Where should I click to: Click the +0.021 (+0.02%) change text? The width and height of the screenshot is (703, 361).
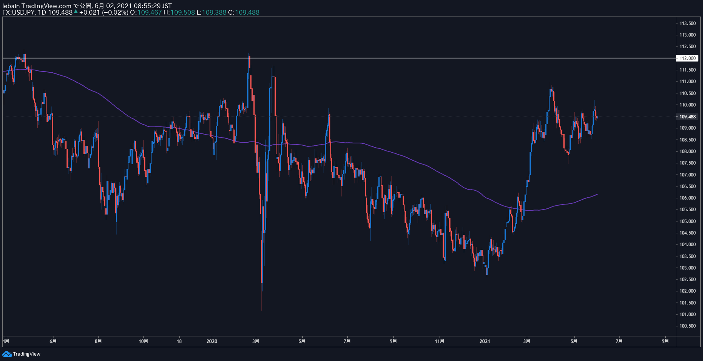coord(104,12)
